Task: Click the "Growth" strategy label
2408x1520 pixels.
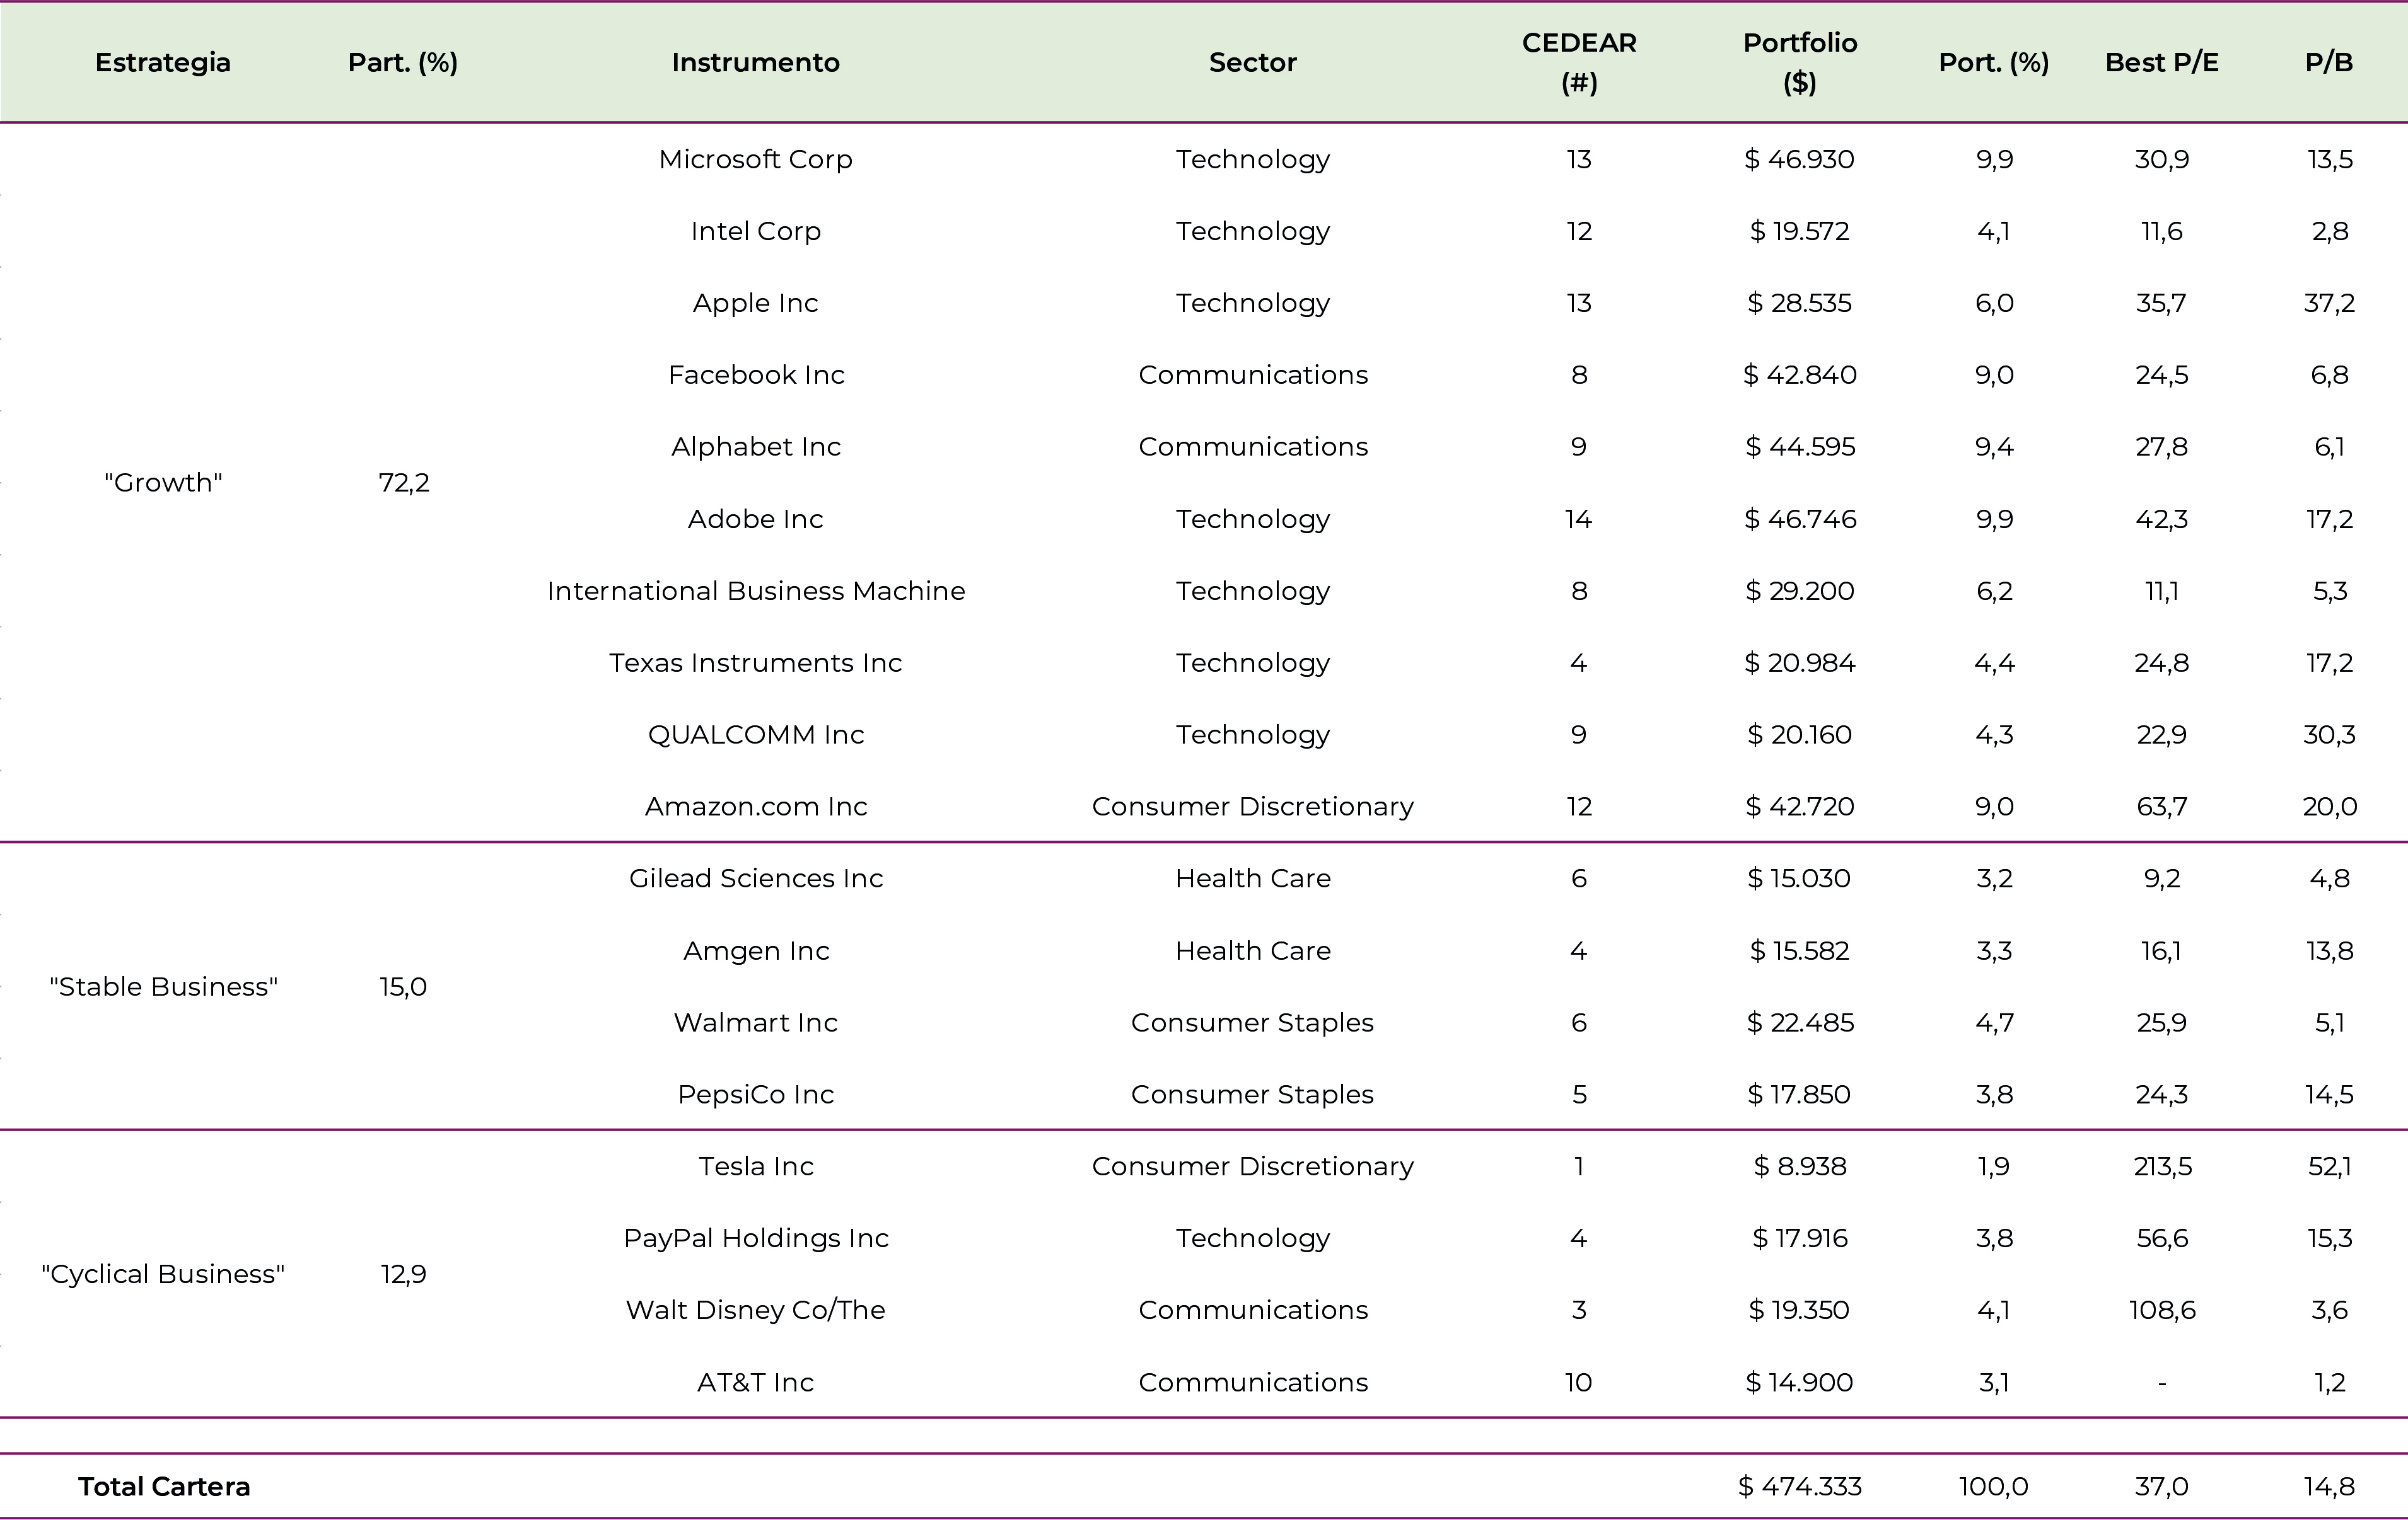Action: coord(163,483)
